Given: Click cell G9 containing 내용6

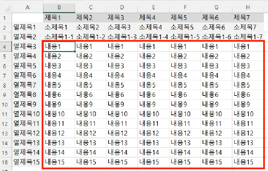Looking at the screenshot, I should (216, 94).
